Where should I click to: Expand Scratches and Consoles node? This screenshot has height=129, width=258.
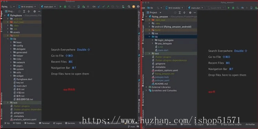(146, 91)
